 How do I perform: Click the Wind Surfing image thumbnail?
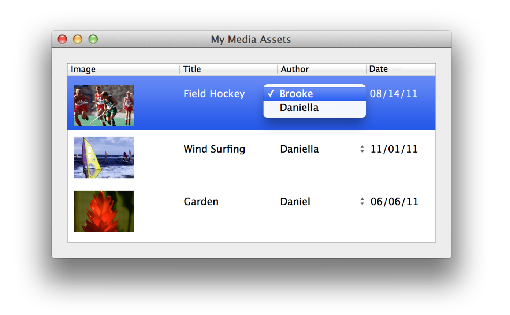pyautogui.click(x=104, y=158)
